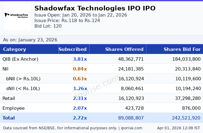Click the iporise.com source text in footer
The height and width of the screenshot is (133, 203).
point(132,128)
